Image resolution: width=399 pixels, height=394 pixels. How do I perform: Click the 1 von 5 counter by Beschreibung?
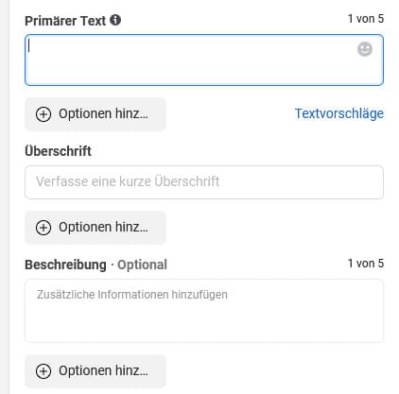coord(366,264)
